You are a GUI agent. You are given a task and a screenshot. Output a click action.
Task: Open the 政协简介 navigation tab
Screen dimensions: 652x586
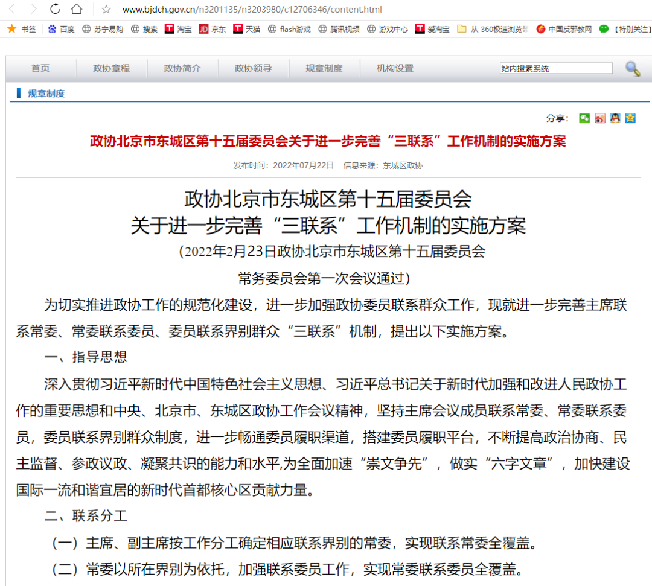[x=182, y=68]
